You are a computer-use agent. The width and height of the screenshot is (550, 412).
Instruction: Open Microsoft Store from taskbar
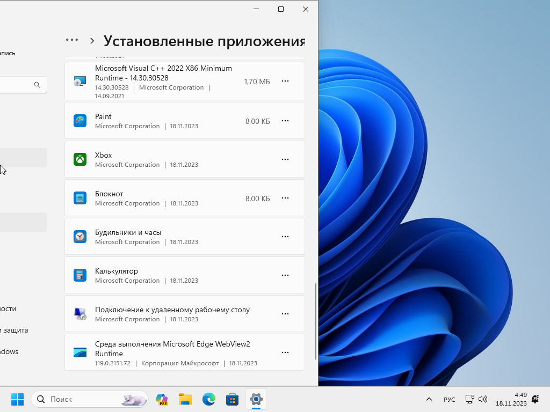pos(232,399)
